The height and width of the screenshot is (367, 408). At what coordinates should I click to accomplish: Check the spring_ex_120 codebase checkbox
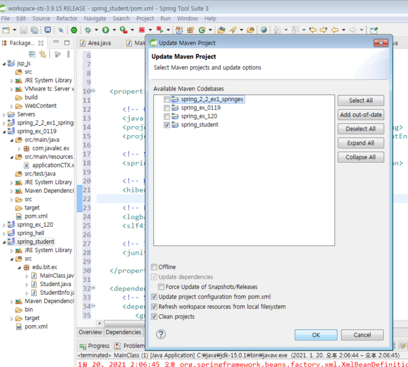(x=167, y=116)
